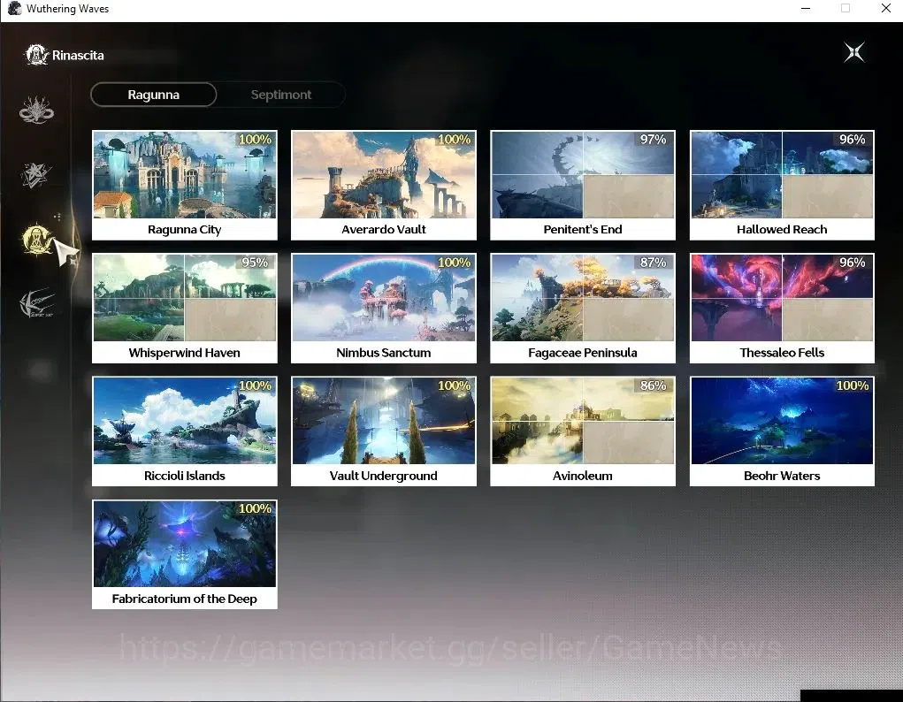Click the 96% progress on Hallowed Reach
Image resolution: width=903 pixels, height=702 pixels.
[853, 140]
